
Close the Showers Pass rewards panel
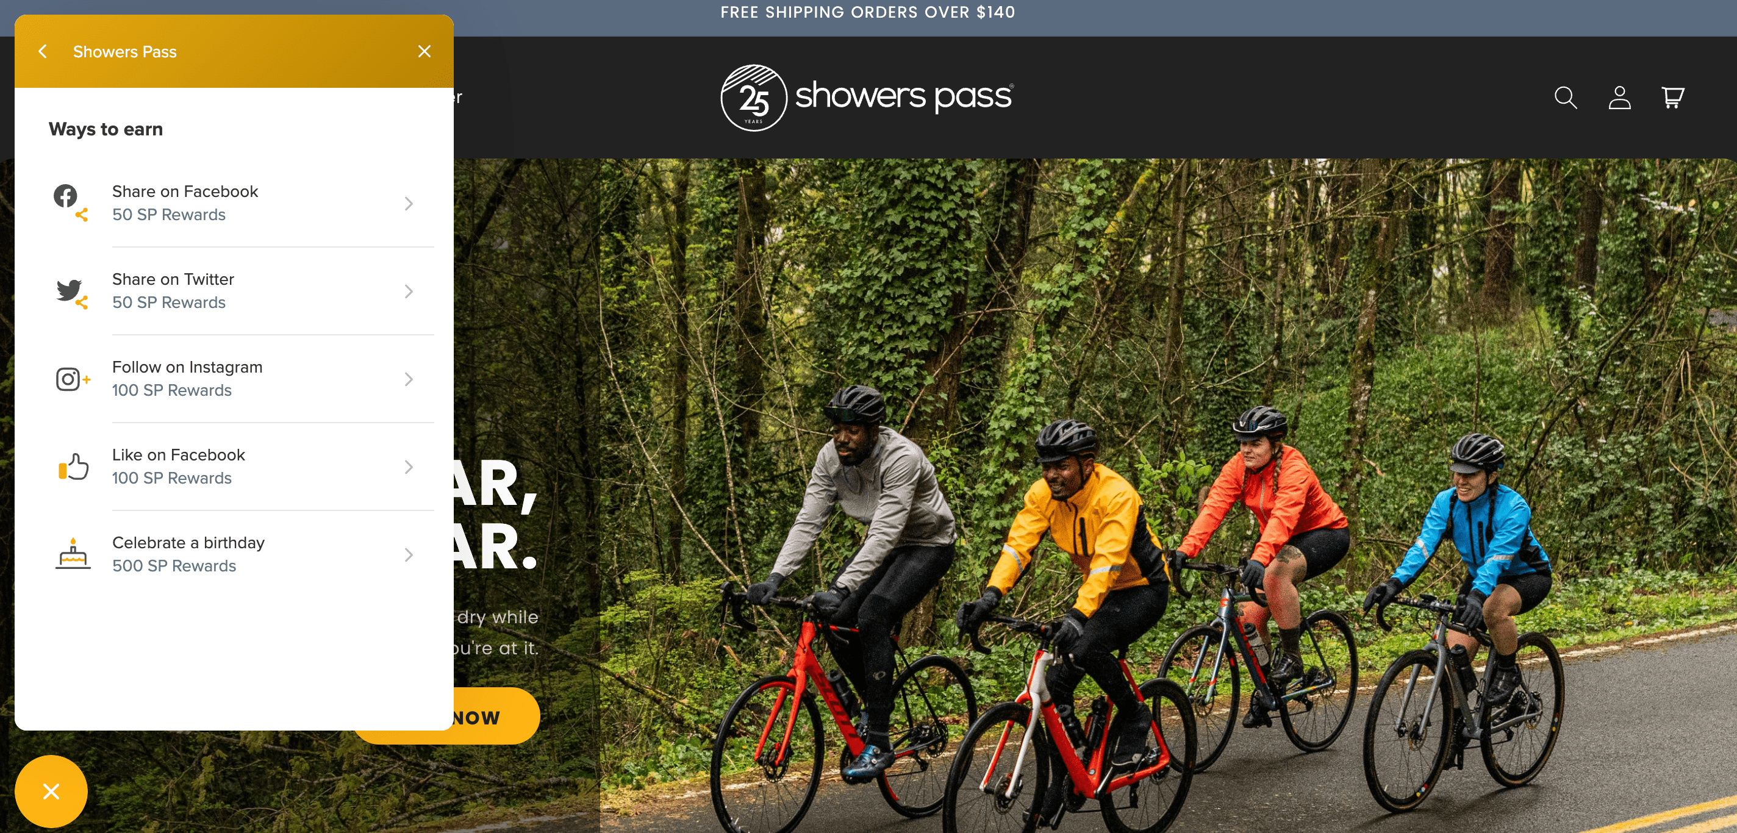click(x=424, y=51)
